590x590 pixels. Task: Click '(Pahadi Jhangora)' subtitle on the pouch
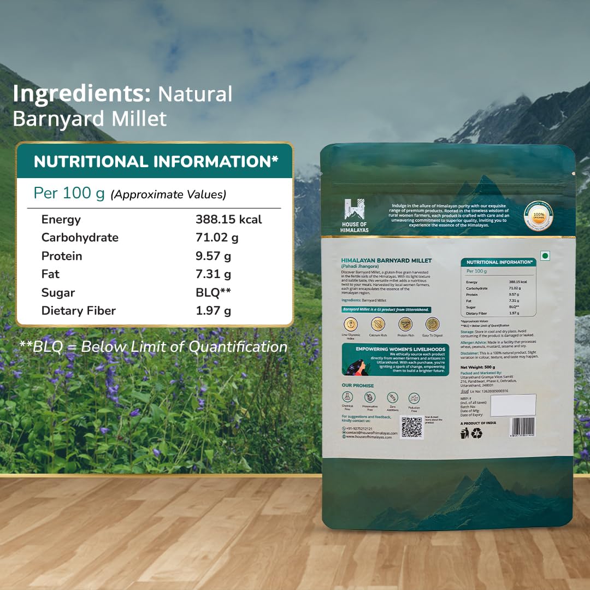coord(359,266)
